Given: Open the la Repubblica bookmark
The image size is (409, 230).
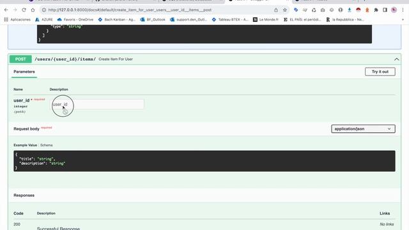Looking at the screenshot, I should 345,20.
